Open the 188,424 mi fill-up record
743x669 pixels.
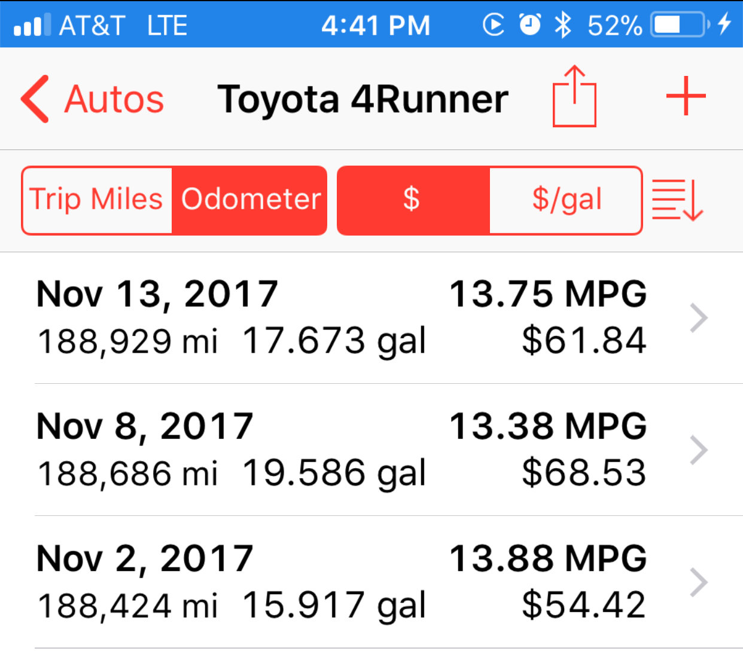coord(371,582)
